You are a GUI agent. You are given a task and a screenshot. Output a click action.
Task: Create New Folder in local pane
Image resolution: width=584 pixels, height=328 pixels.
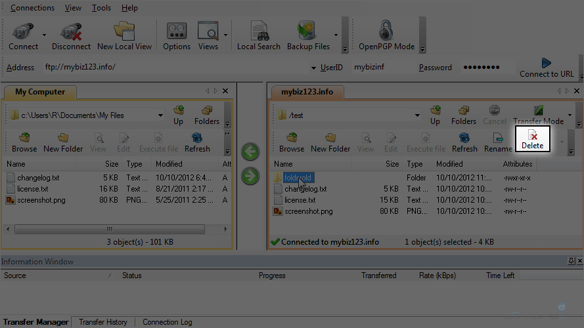coord(63,140)
